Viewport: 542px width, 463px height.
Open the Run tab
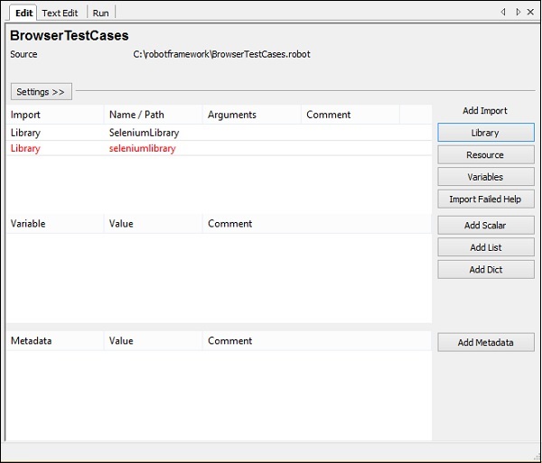pyautogui.click(x=101, y=13)
